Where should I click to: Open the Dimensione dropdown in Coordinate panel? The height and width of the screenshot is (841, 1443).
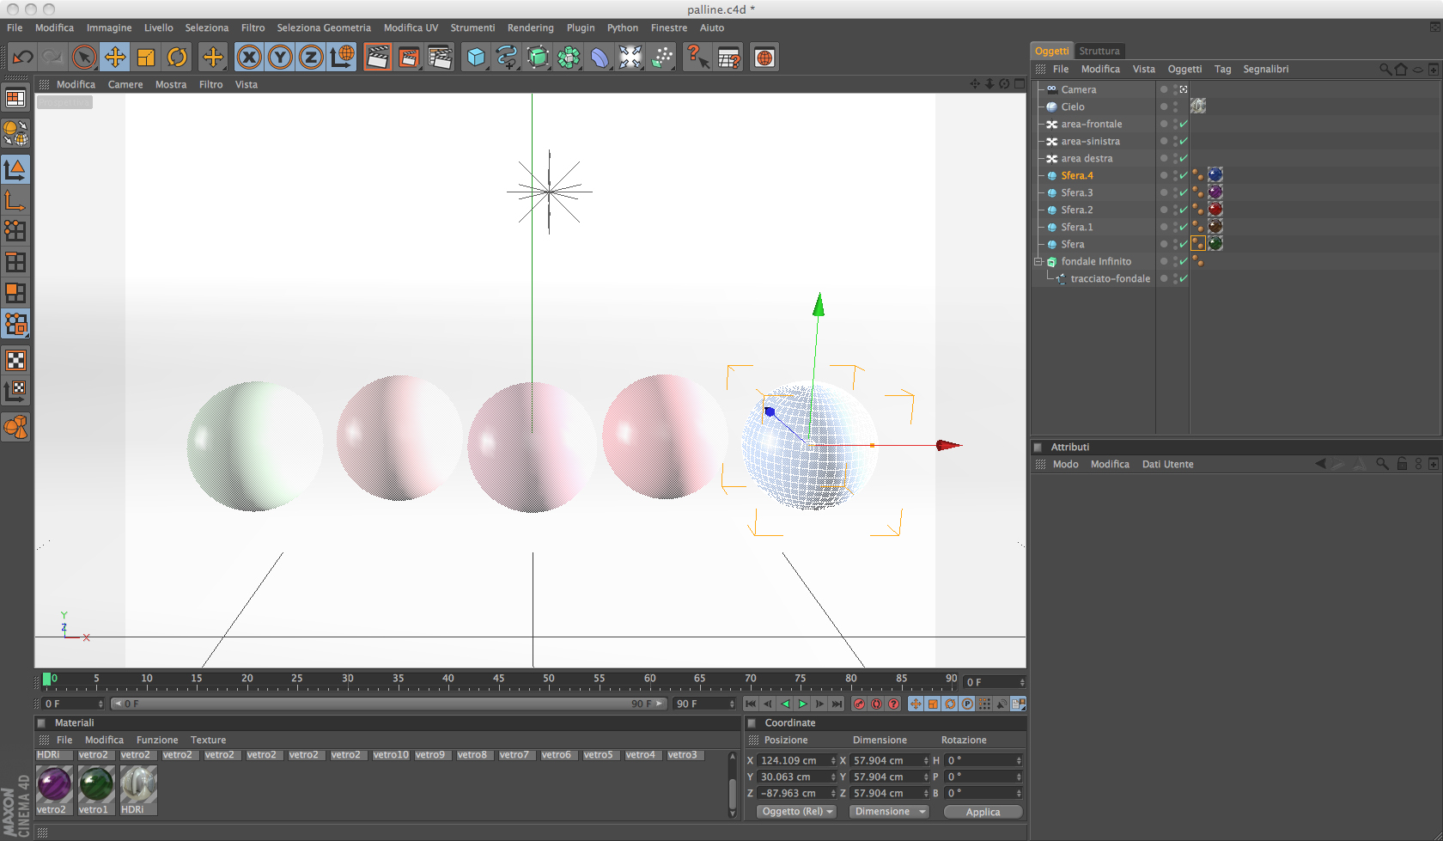click(x=889, y=812)
